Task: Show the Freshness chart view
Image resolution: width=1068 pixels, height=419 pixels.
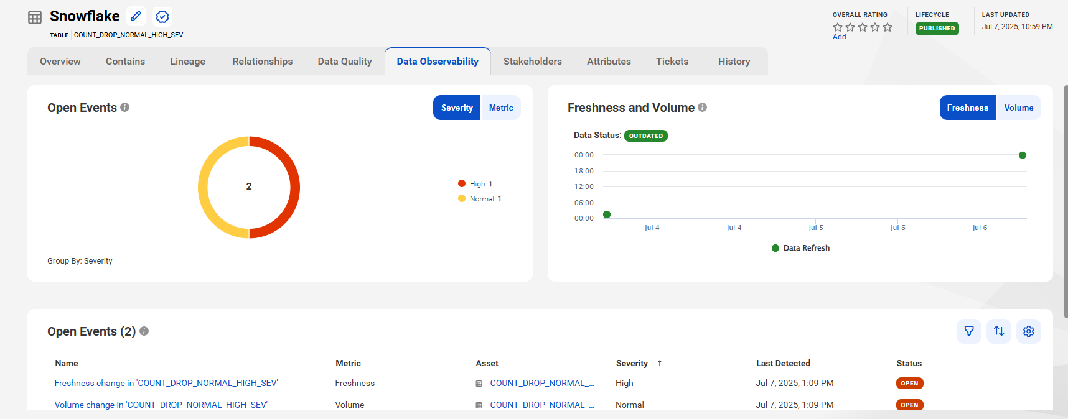Action: 968,108
